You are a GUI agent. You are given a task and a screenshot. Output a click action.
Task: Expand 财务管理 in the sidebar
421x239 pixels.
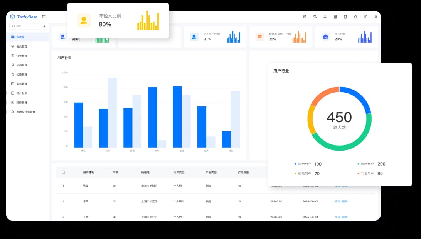coord(22,103)
